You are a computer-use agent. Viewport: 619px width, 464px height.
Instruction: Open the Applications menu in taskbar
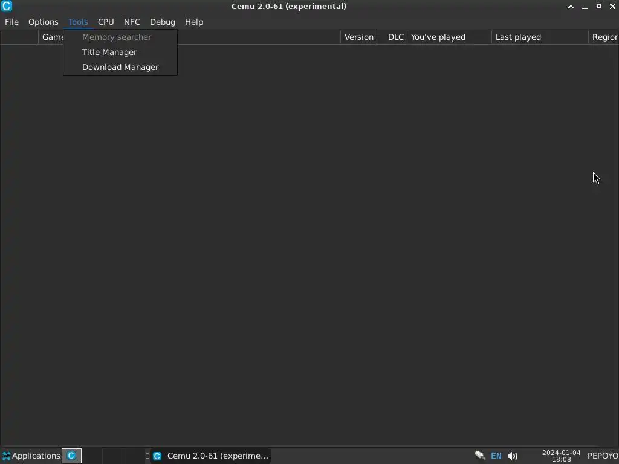pyautogui.click(x=31, y=456)
